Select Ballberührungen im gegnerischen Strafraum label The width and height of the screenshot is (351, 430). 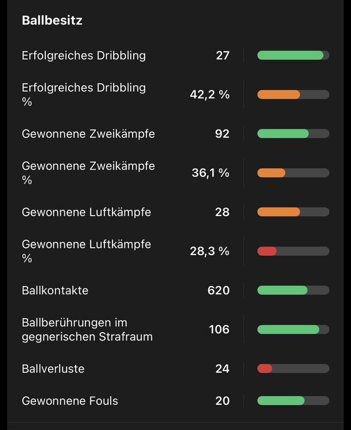[87, 329]
